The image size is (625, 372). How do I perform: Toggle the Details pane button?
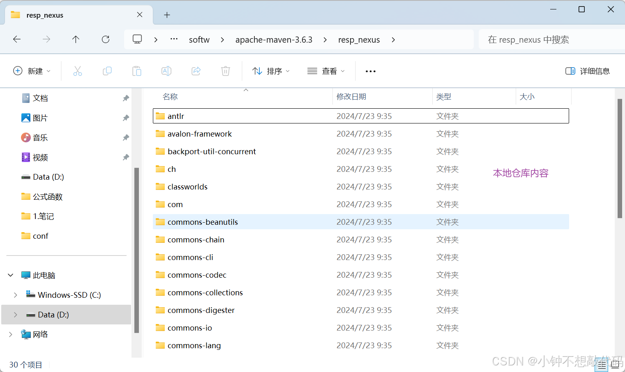pyautogui.click(x=588, y=71)
